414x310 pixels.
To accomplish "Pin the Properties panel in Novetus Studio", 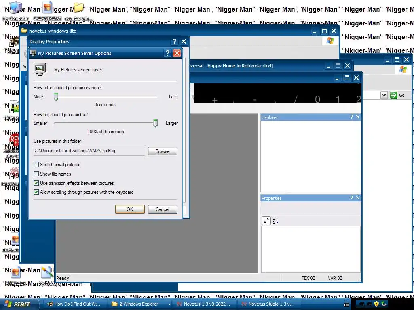I will tap(351, 197).
